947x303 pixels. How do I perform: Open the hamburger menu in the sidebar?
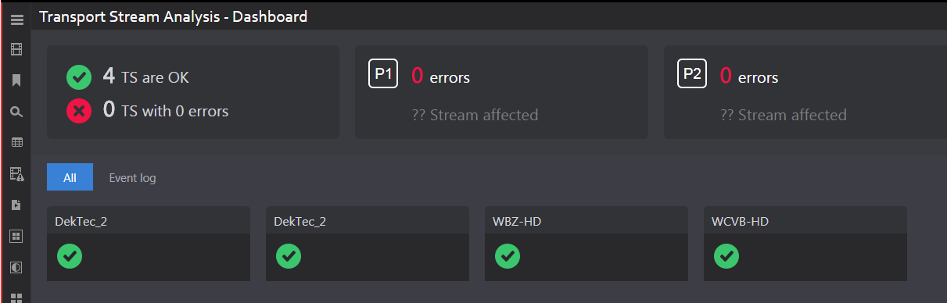point(16,20)
